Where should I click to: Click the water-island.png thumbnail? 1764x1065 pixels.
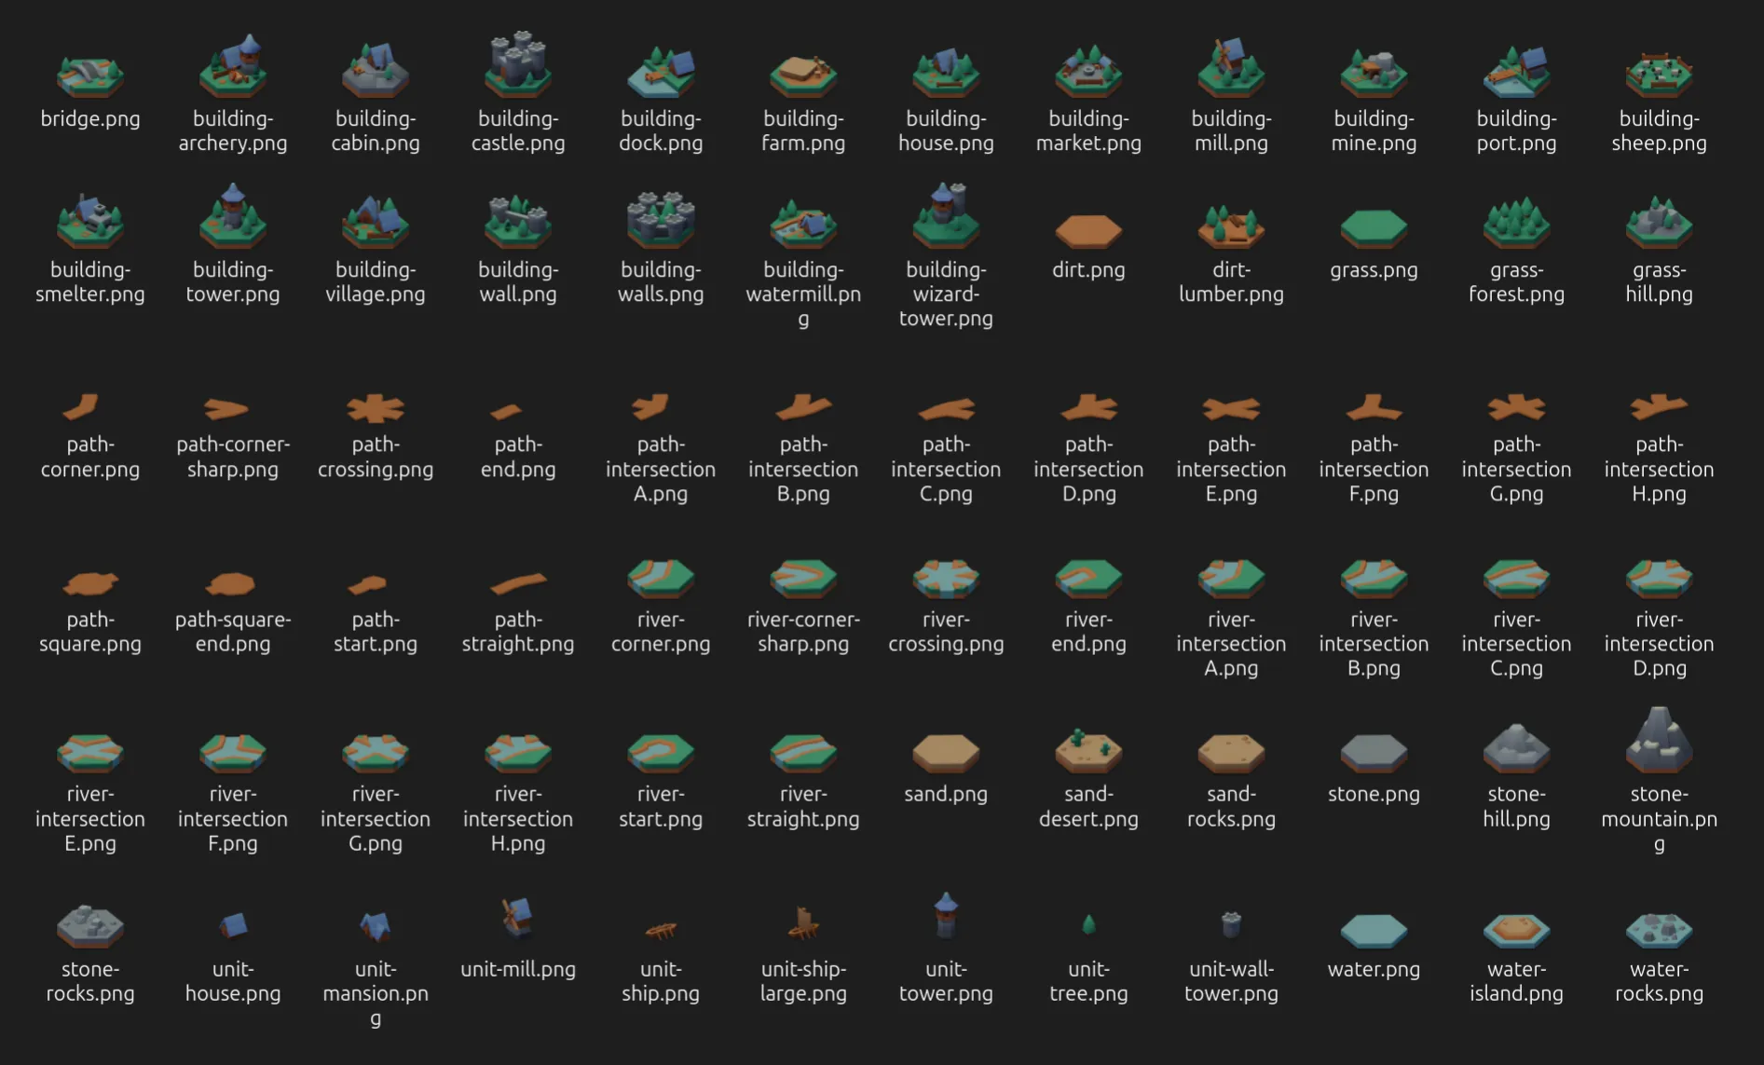1516,932
